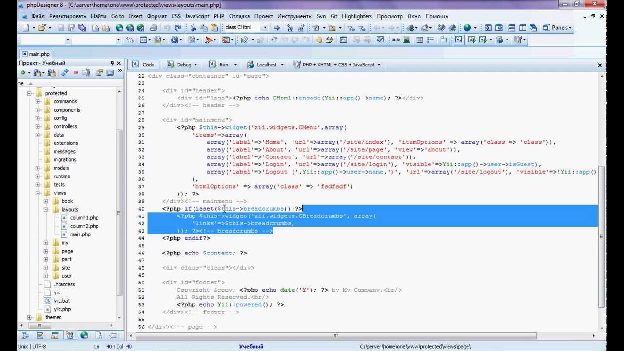Open the Отладка menu
Viewport: 624px width, 351px height.
tap(239, 16)
